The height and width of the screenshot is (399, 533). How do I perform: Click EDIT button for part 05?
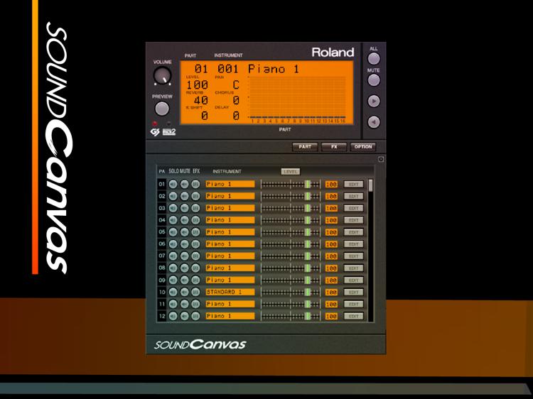(x=353, y=232)
